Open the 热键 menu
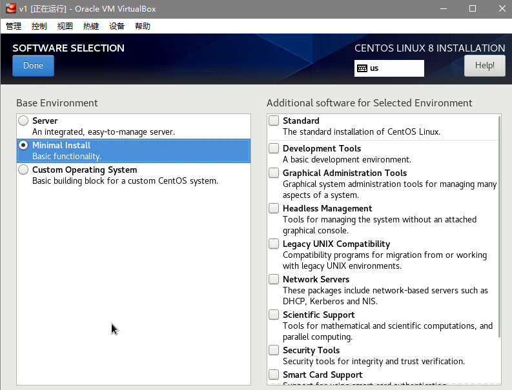The image size is (512, 390). (91, 26)
